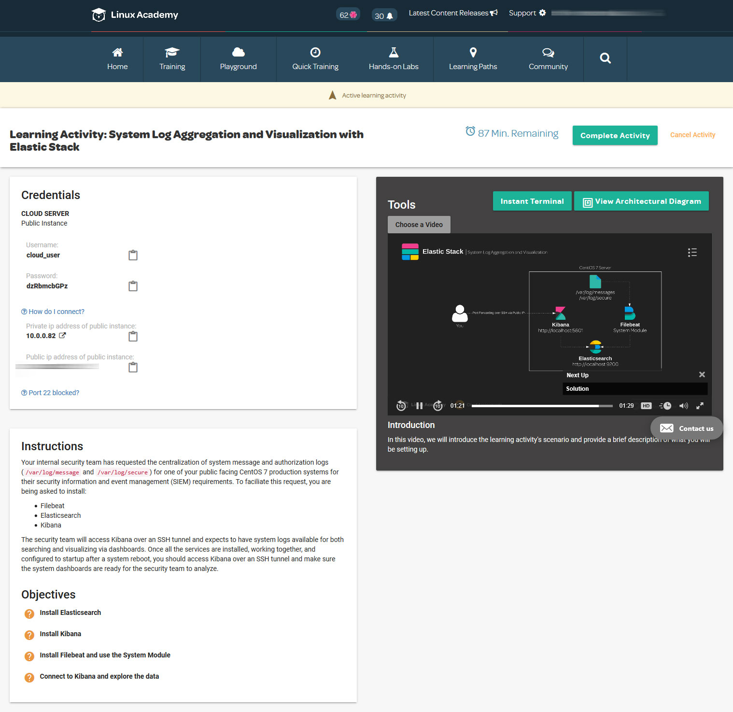Open Learning Paths

473,59
